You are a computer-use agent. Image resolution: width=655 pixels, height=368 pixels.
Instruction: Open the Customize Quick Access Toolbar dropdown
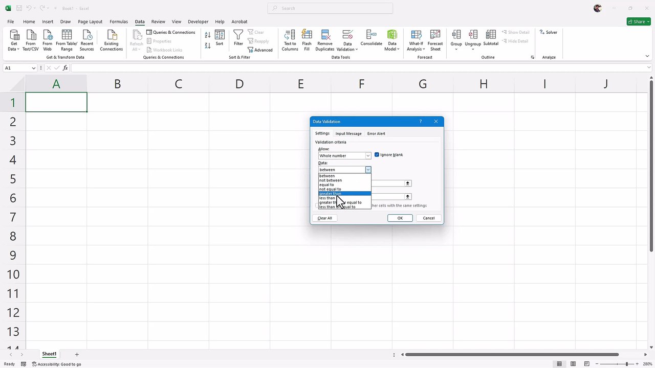[55, 9]
